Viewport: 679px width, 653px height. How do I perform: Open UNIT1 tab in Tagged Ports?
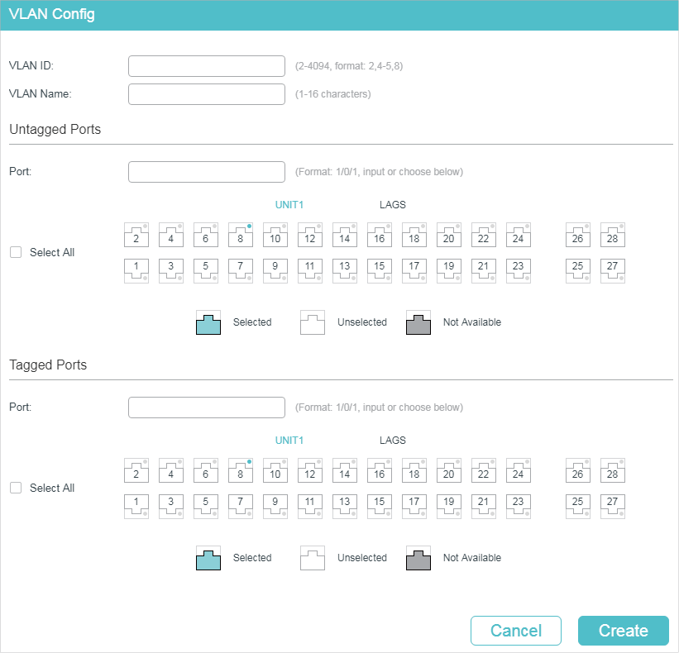(289, 440)
